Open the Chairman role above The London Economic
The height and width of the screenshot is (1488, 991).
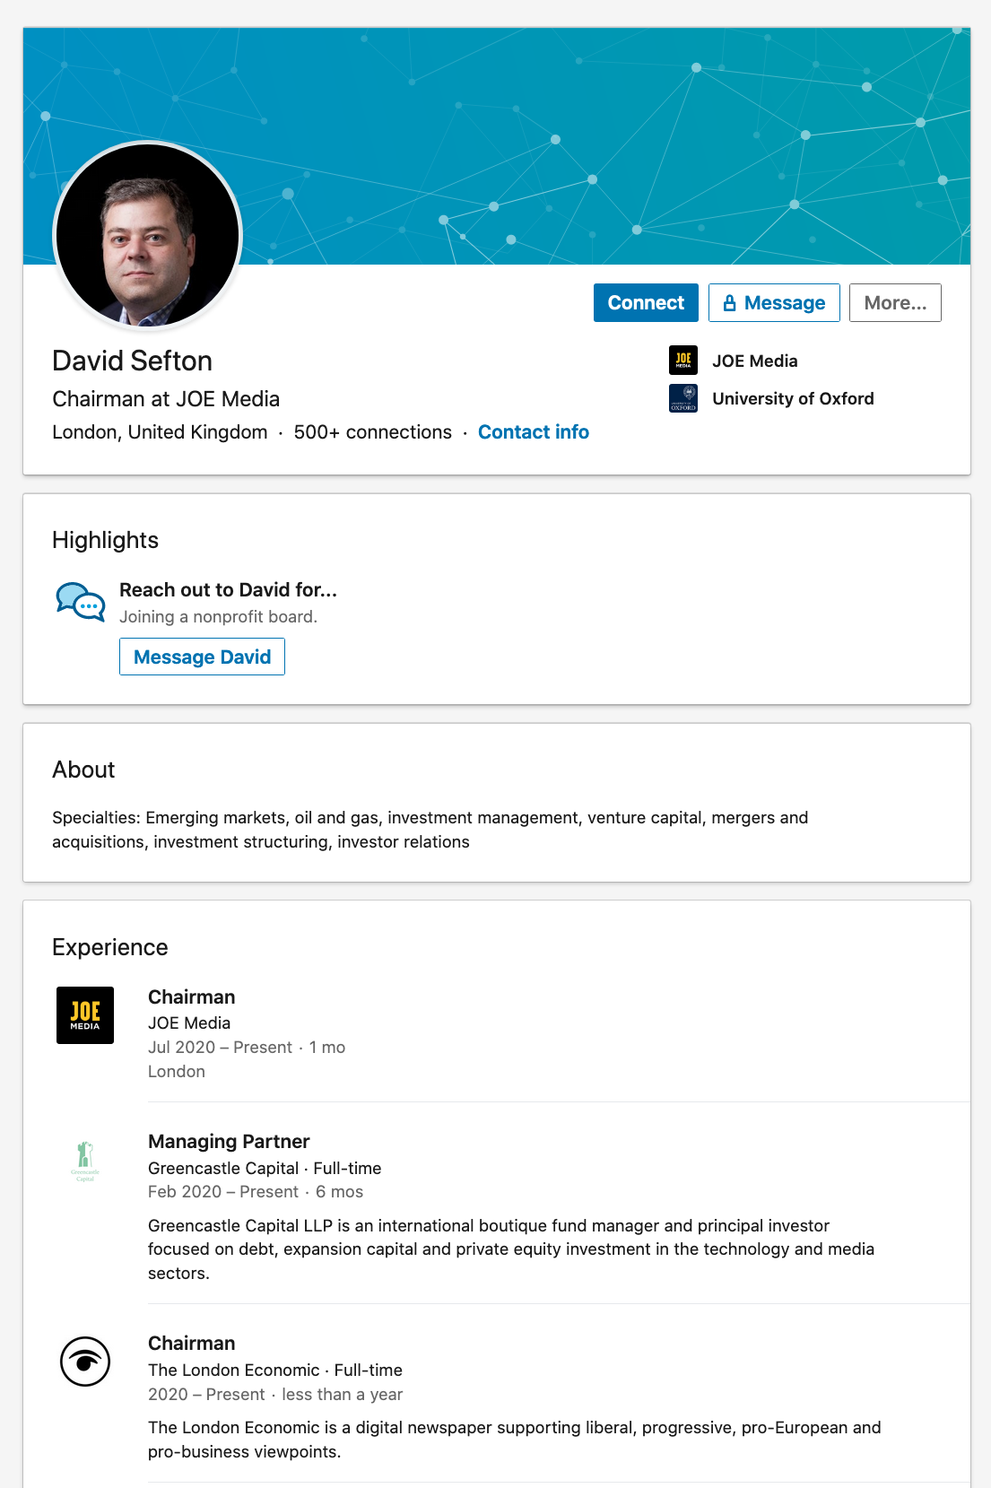point(192,1344)
